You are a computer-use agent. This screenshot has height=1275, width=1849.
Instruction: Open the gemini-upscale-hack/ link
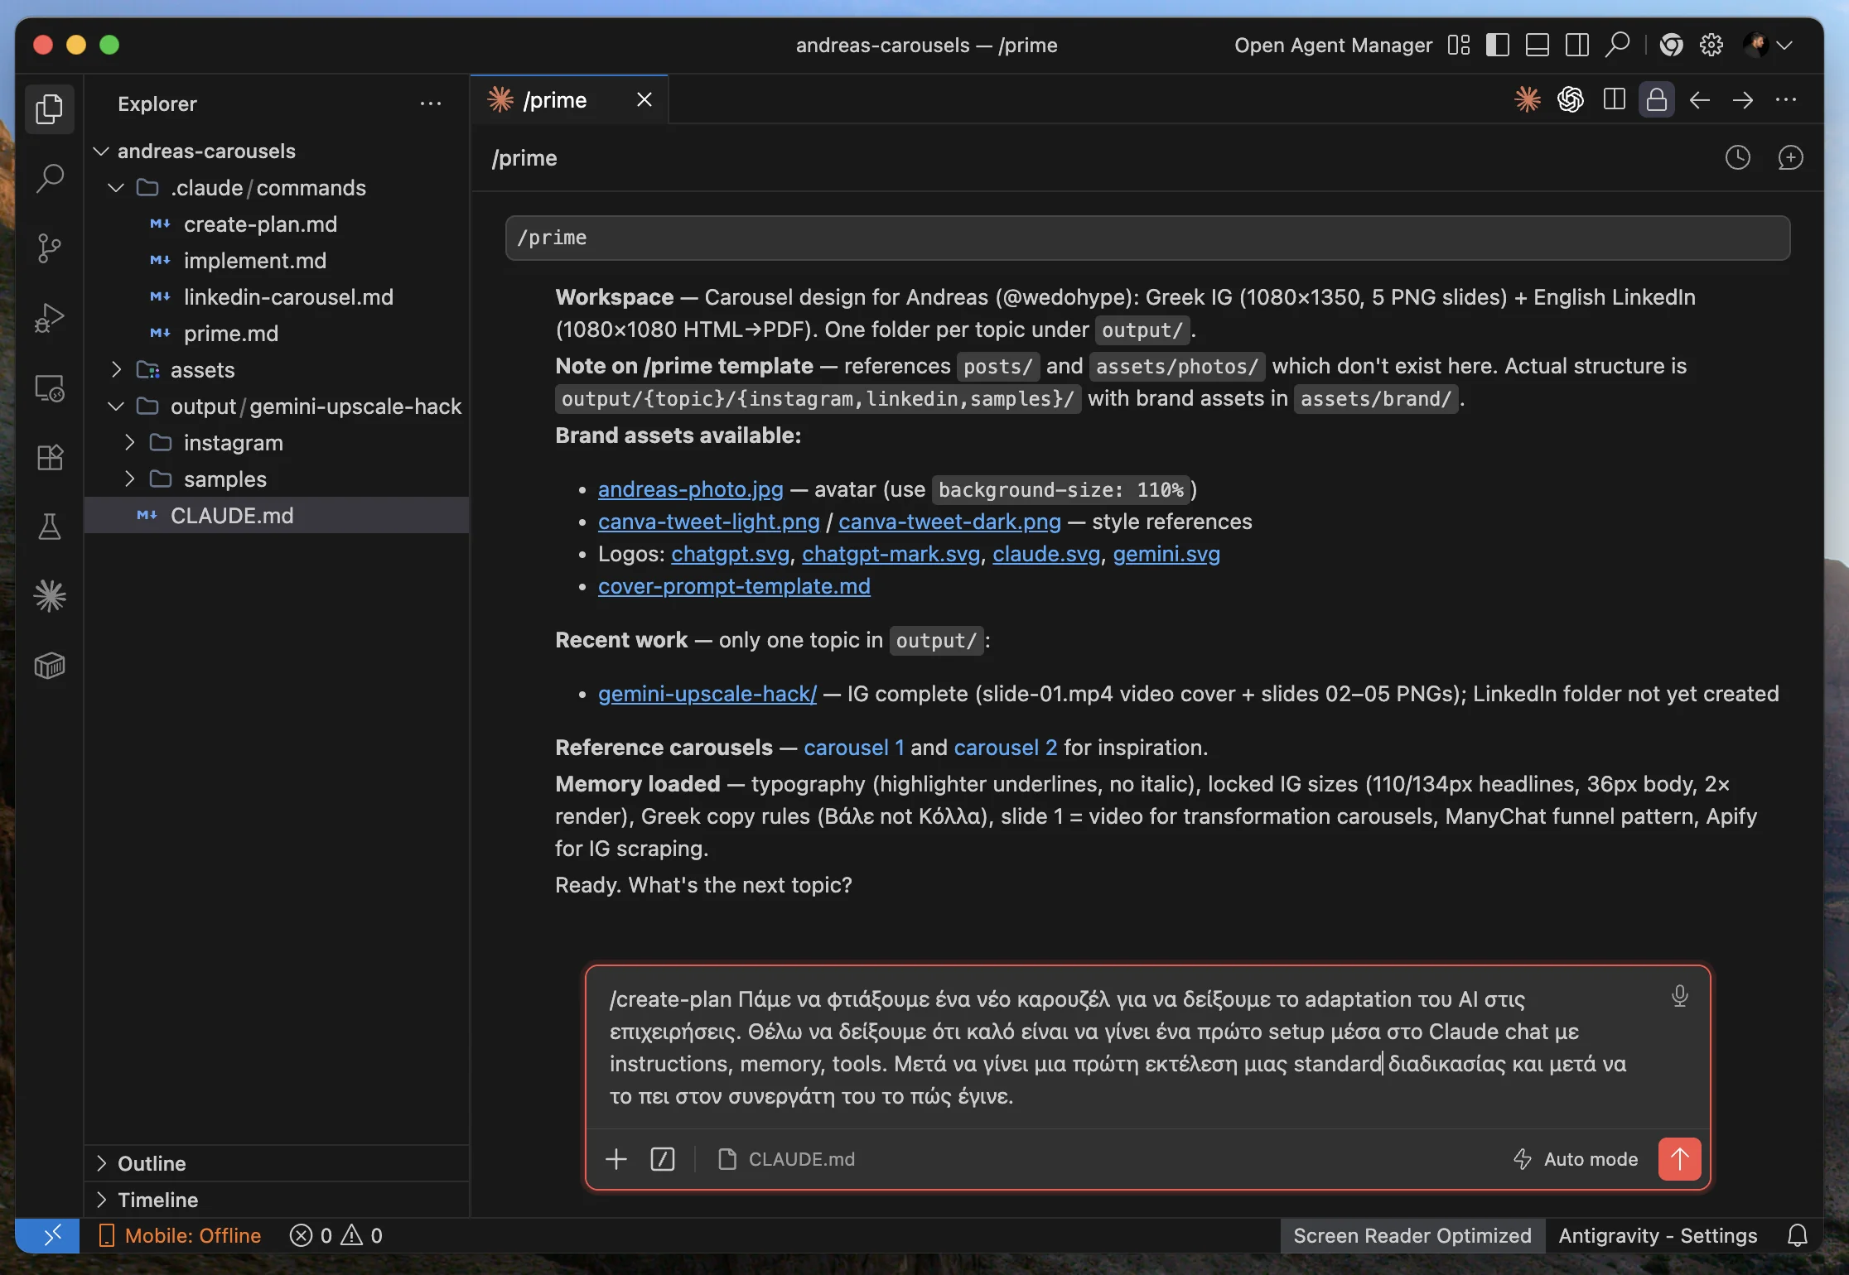click(707, 694)
